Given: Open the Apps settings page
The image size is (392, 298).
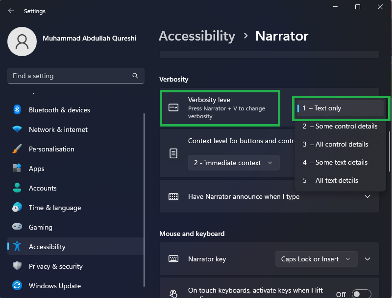Looking at the screenshot, I should [36, 169].
